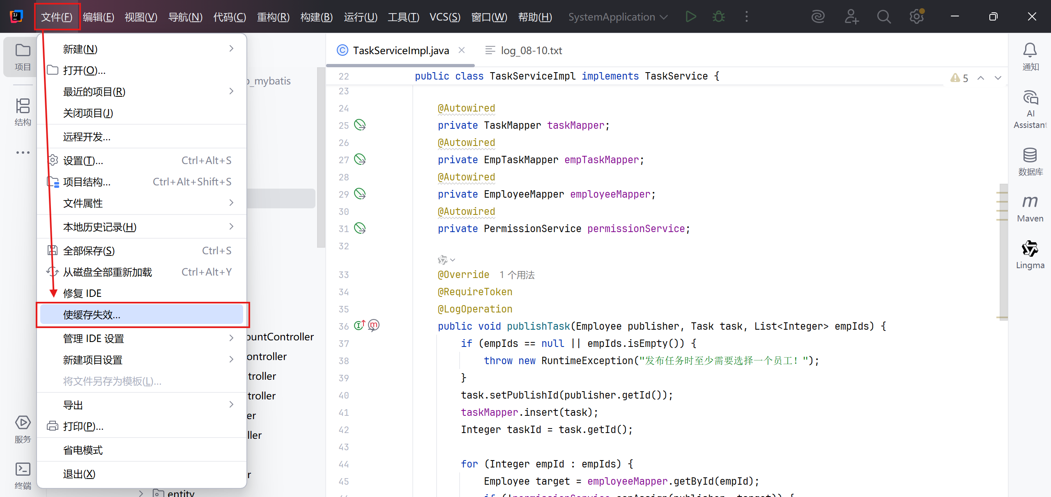Expand the 导出 submenu arrow
Image resolution: width=1051 pixels, height=497 pixels.
231,405
